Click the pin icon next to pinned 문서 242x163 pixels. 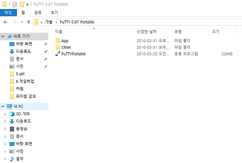45,59
